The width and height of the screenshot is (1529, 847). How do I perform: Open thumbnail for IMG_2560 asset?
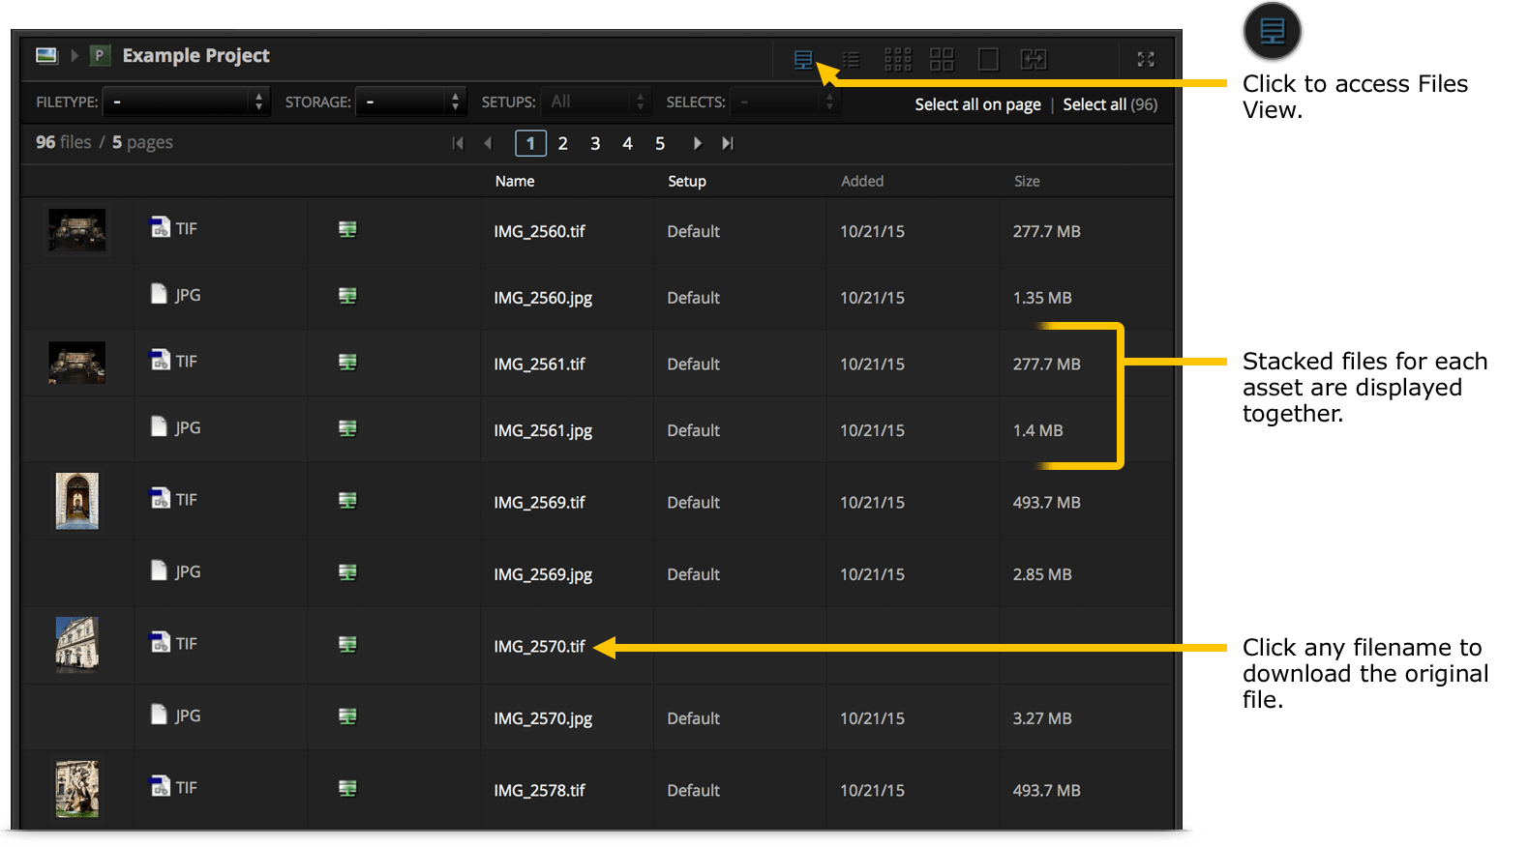click(x=77, y=230)
